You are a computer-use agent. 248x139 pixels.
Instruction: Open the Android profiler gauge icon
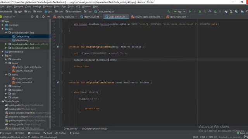tap(210, 12)
